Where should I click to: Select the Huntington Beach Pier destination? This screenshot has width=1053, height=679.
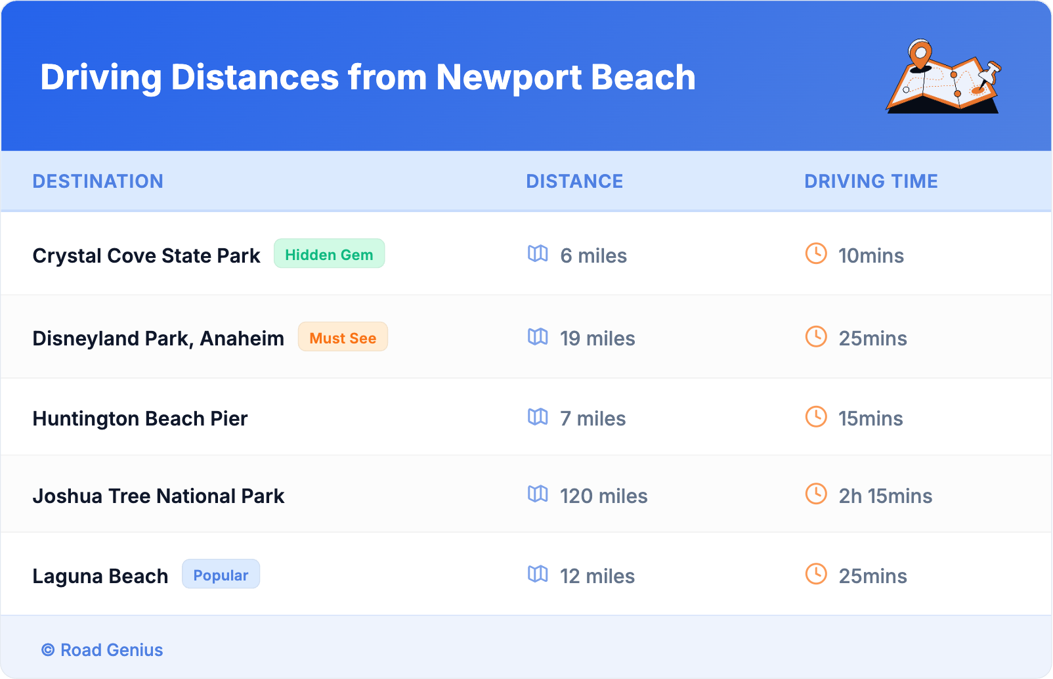(x=140, y=418)
